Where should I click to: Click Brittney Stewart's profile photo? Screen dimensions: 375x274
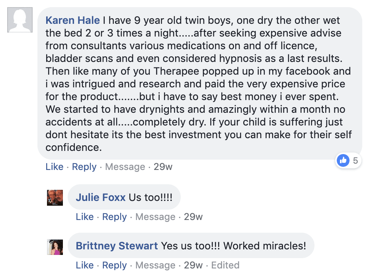pos(55,247)
